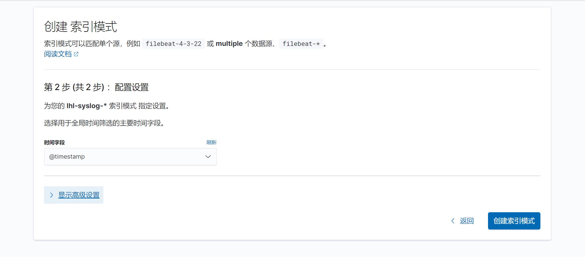Screen dimensions: 585x257
Task: Click the 时间字段 field label
Action: click(x=54, y=143)
